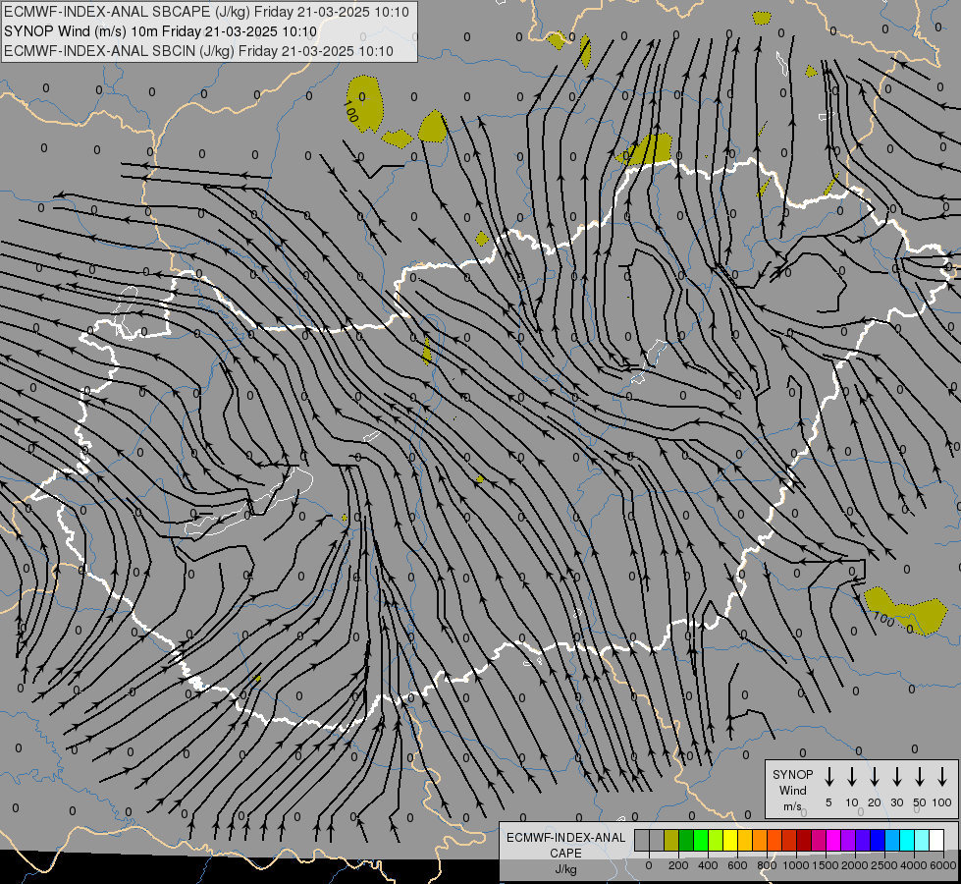
Task: Select the white CAPE legend swatch
Action: 935,840
